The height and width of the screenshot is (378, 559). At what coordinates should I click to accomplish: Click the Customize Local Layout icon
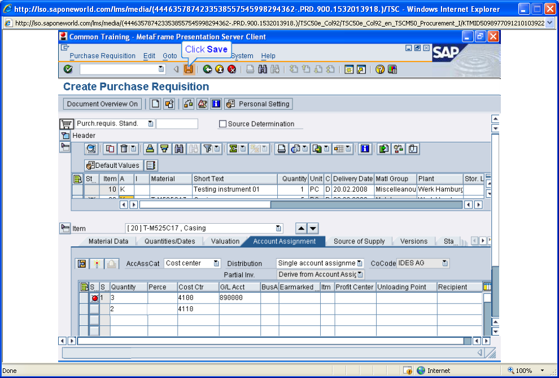coord(392,69)
